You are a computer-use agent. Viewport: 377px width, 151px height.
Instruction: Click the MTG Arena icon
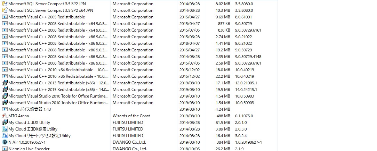tap(5, 116)
